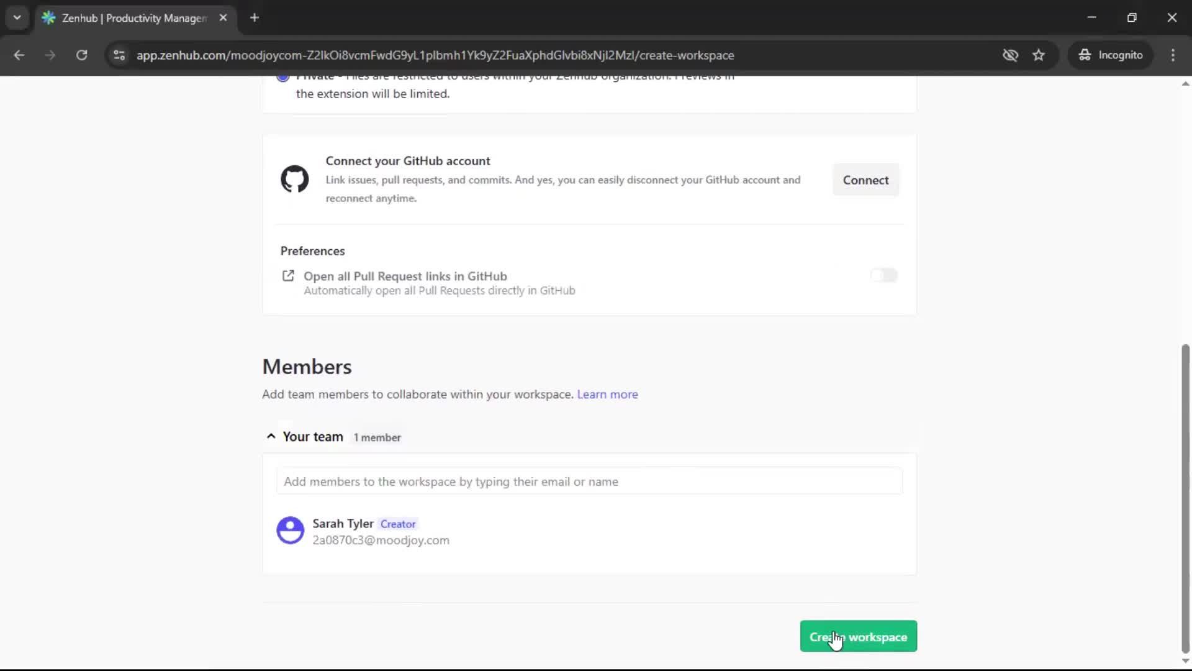Viewport: 1192px width, 671px height.
Task: Open Sarah Tyler's avatar icon
Action: point(291,531)
